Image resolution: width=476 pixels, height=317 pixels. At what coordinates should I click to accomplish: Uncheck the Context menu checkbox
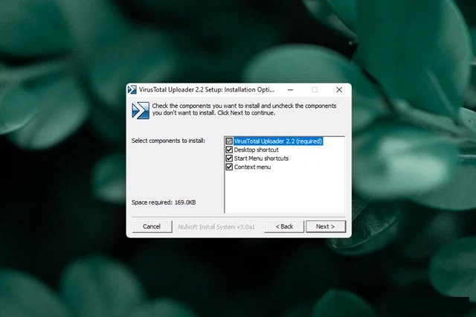229,167
